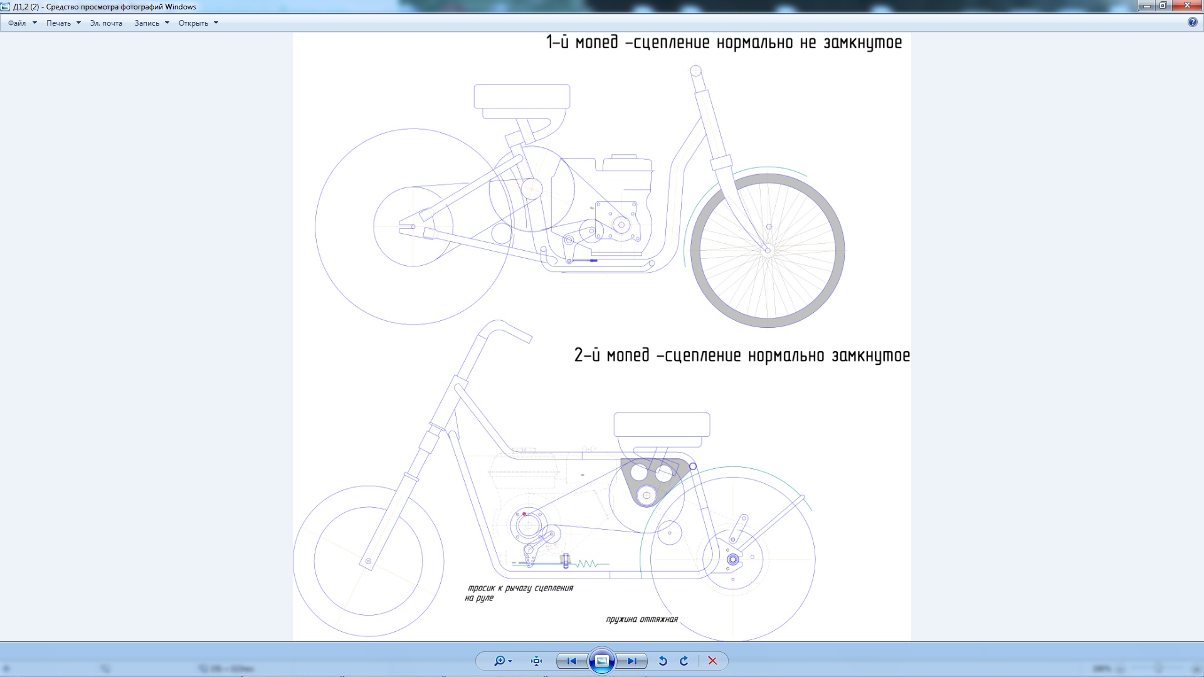The height and width of the screenshot is (677, 1204).
Task: Go to the next photo
Action: (x=631, y=661)
